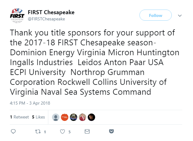
Task: Open the blue-green avatar liker profile
Action: click(x=74, y=117)
